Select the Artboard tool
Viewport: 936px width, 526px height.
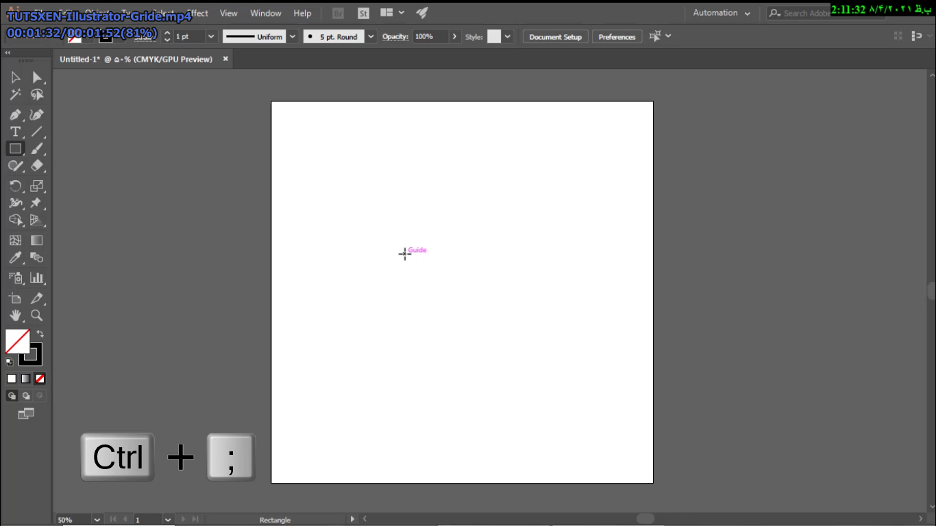coord(15,298)
